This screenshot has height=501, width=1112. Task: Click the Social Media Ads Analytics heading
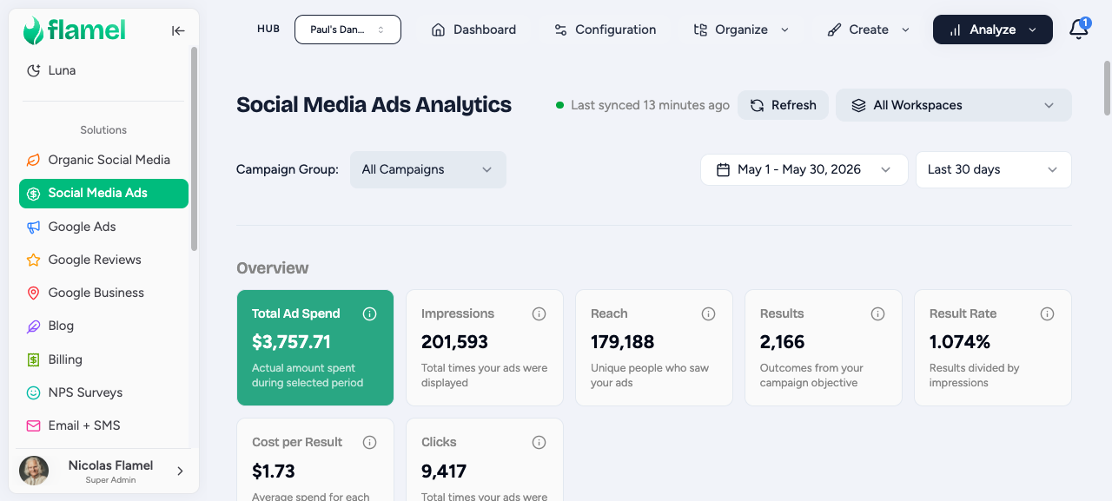pyautogui.click(x=374, y=105)
